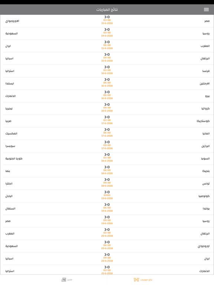Click team name بيرو
Image resolution: width=214 pixels, height=285 pixels.
click(207, 96)
